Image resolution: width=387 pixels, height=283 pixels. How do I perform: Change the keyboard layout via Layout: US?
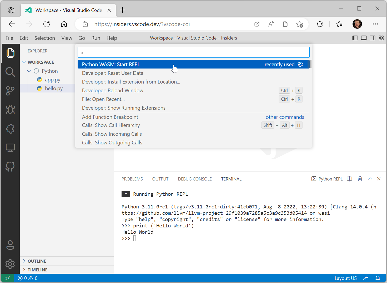tap(345, 278)
